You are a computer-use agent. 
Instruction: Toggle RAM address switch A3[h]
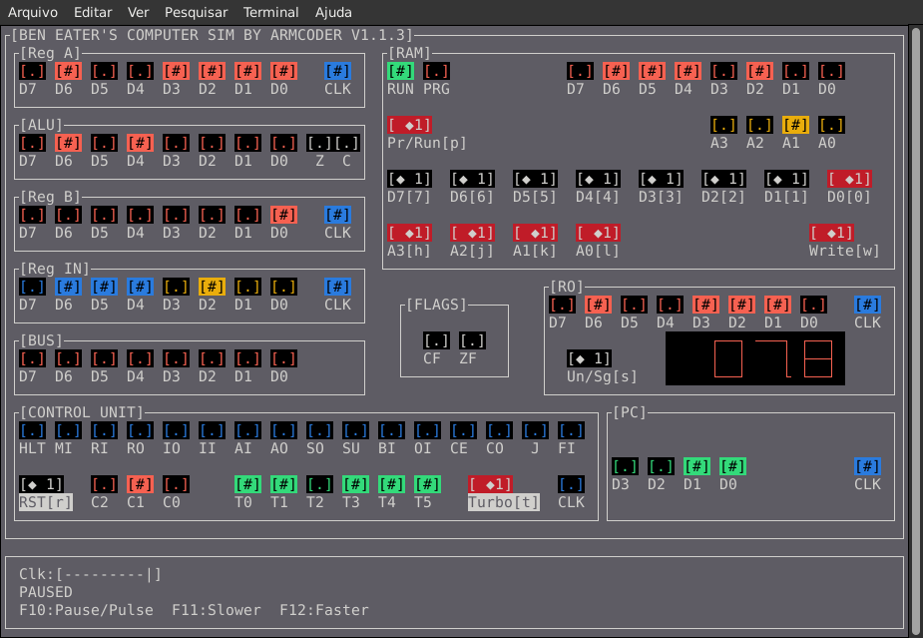pyautogui.click(x=410, y=233)
